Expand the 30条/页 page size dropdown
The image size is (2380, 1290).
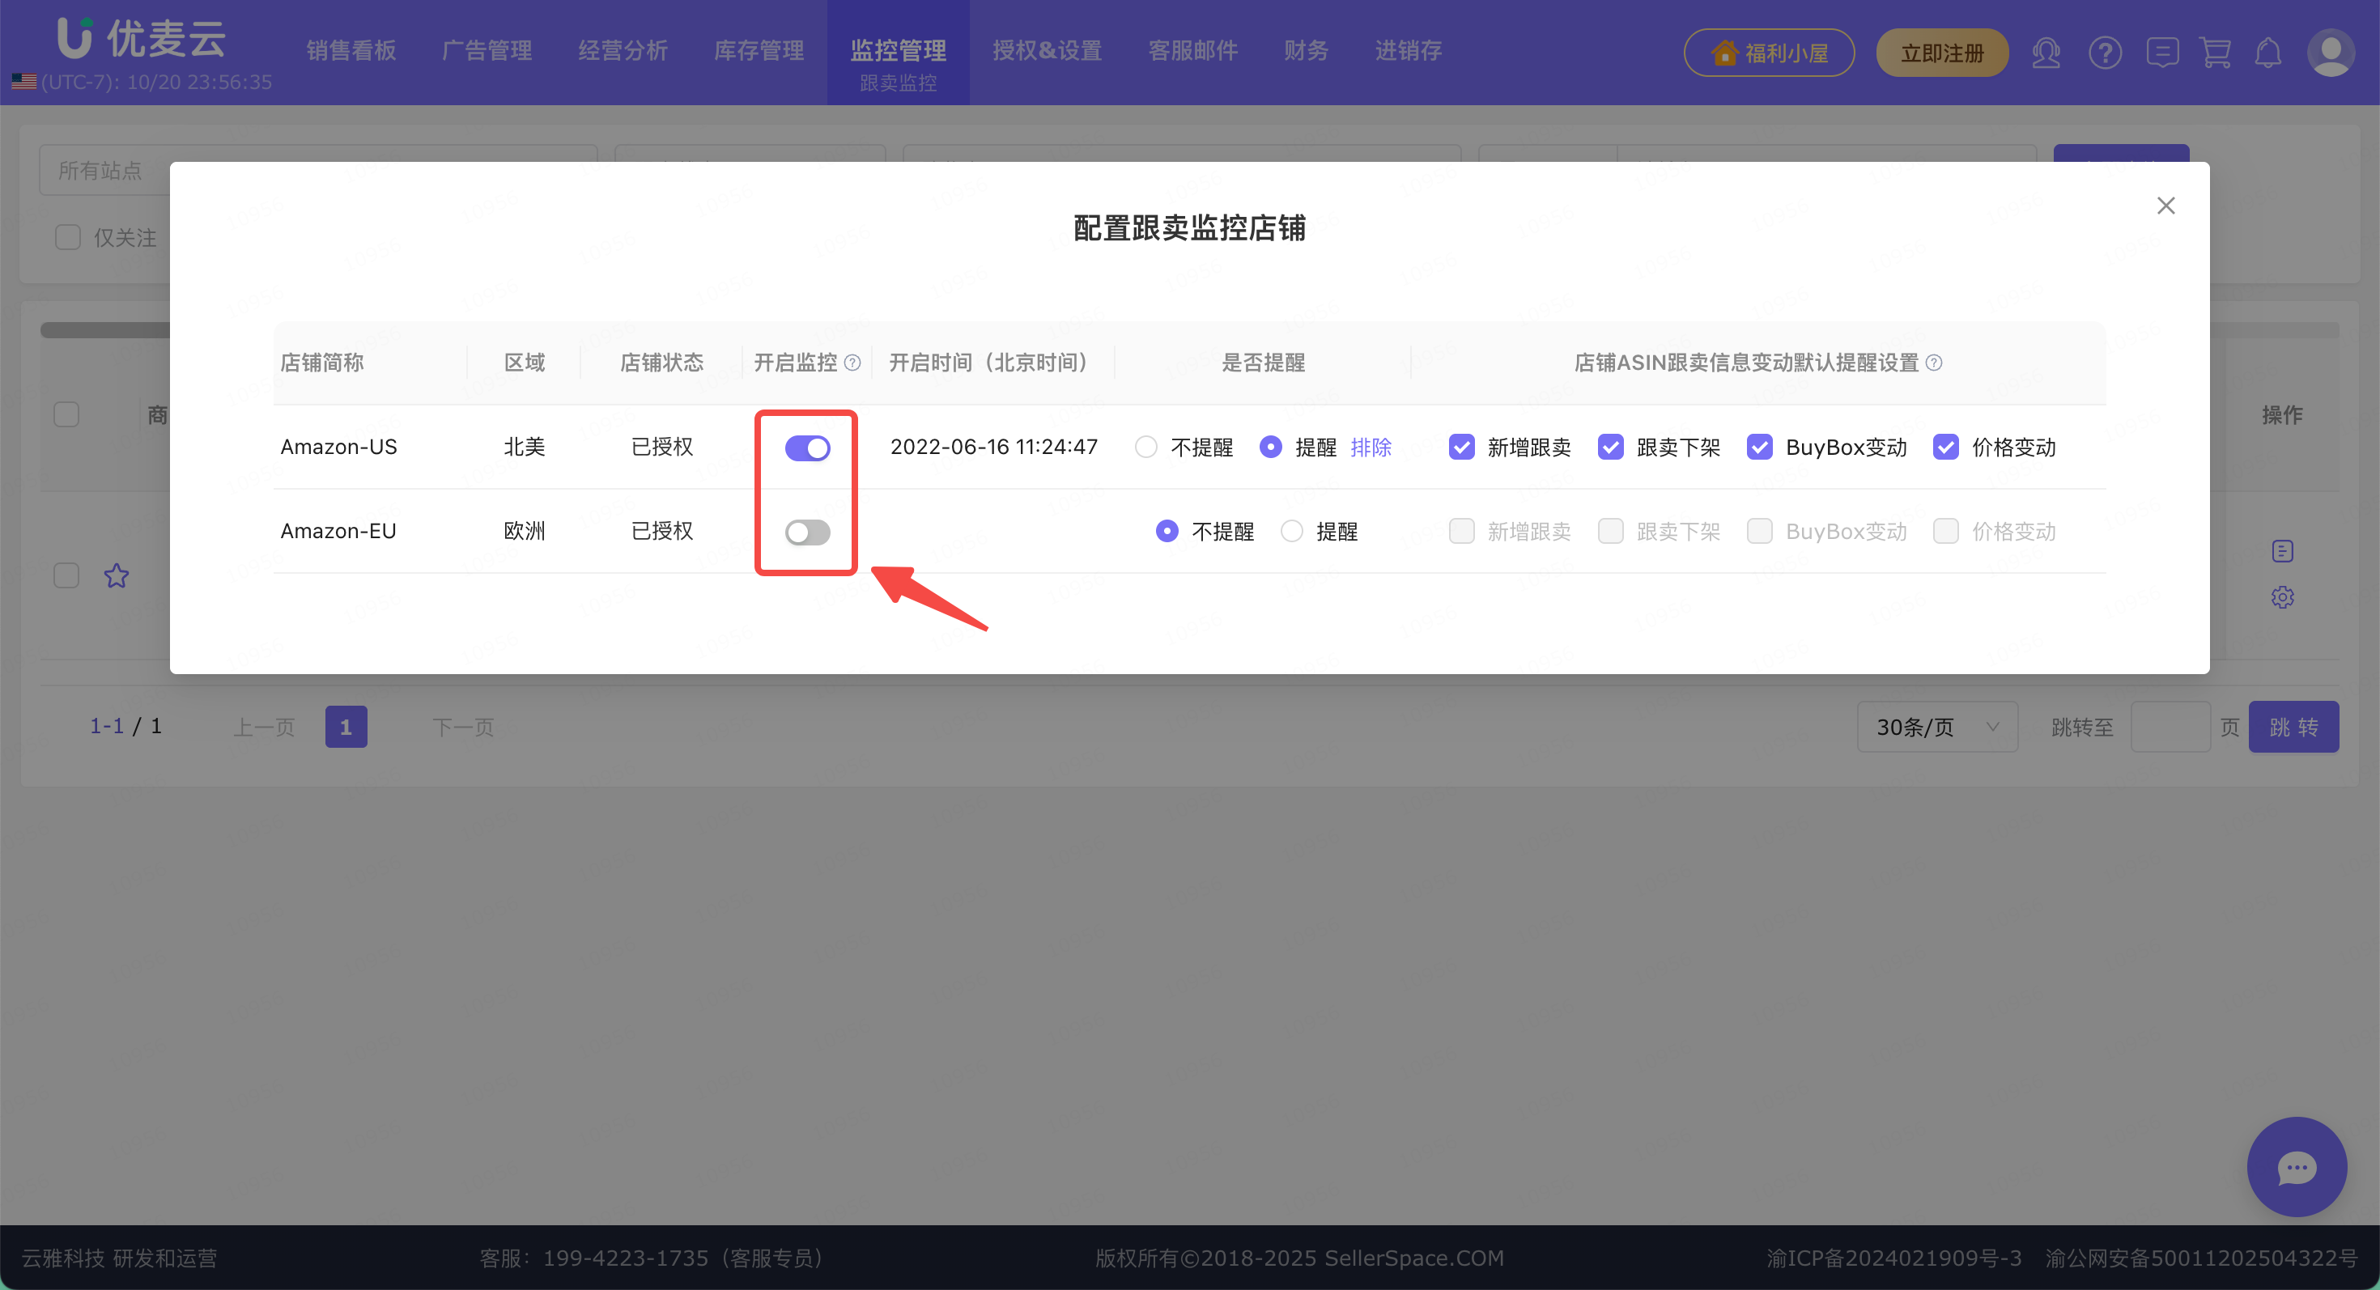[x=1936, y=728]
